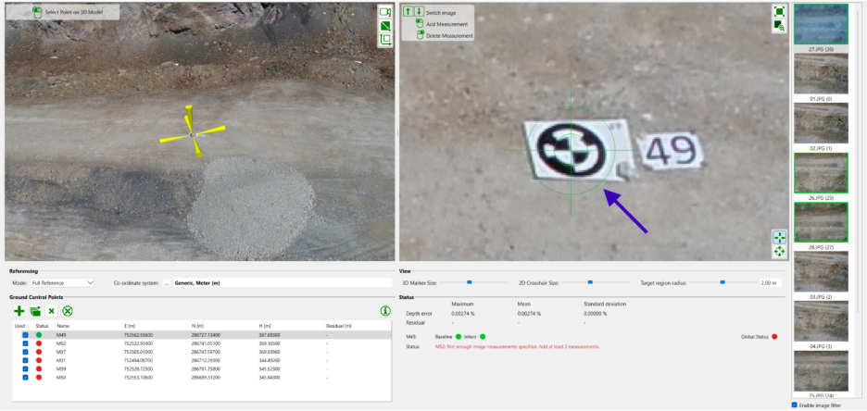Uncheck the Used checkbox for M49
The height and width of the screenshot is (411, 867).
(x=24, y=335)
